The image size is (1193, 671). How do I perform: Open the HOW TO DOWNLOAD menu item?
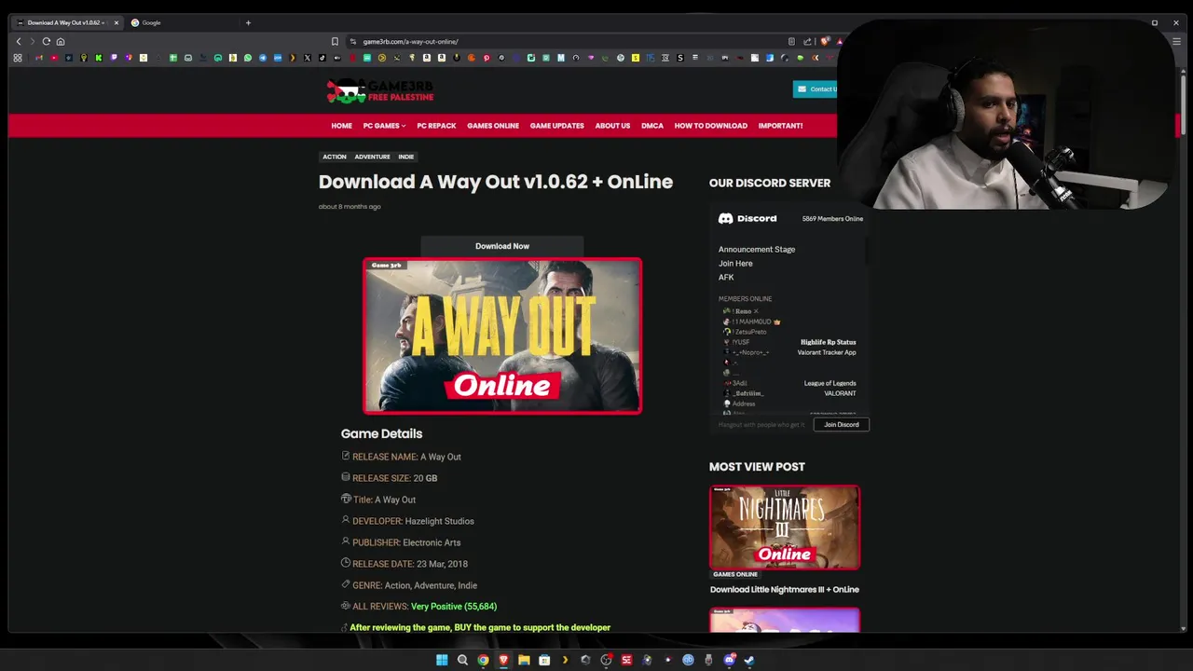click(711, 126)
